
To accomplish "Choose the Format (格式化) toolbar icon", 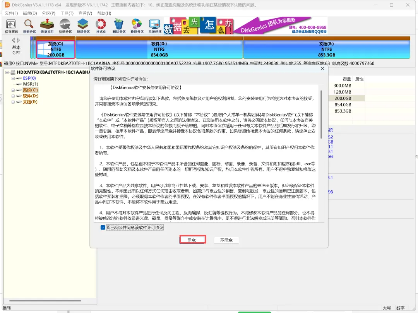I will click(101, 26).
